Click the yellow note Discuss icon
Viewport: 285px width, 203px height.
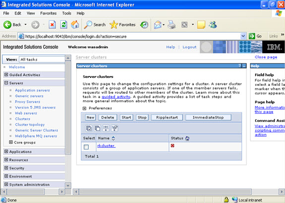201,25
